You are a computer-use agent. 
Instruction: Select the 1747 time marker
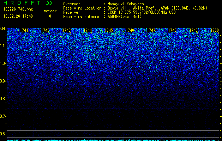tap(151, 30)
